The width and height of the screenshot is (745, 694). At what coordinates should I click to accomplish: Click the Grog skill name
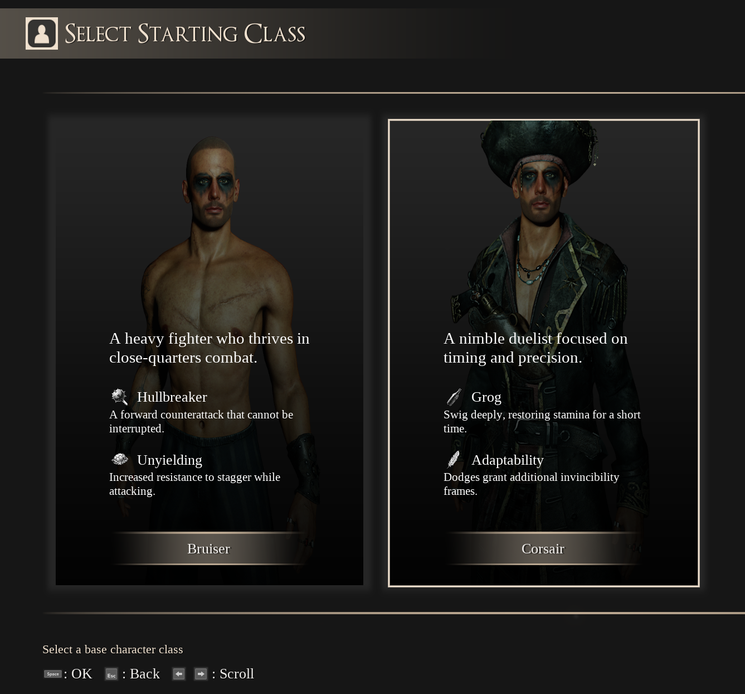tap(486, 397)
